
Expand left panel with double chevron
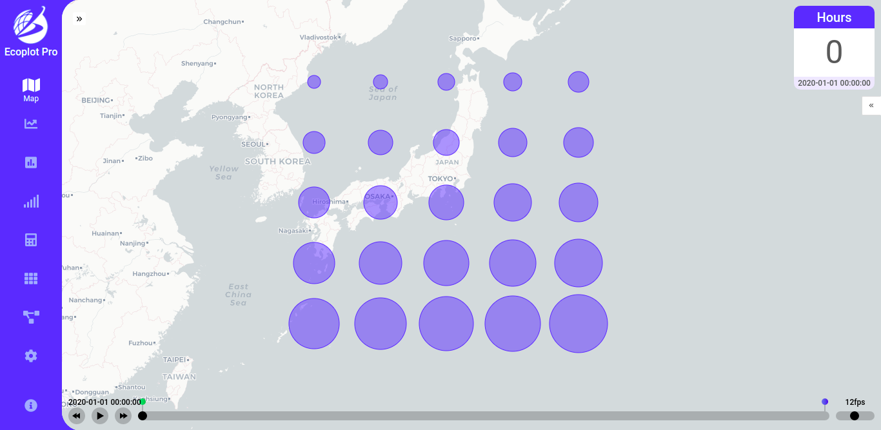[x=79, y=19]
